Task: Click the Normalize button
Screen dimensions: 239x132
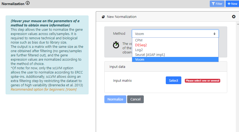Action: tap(115, 99)
